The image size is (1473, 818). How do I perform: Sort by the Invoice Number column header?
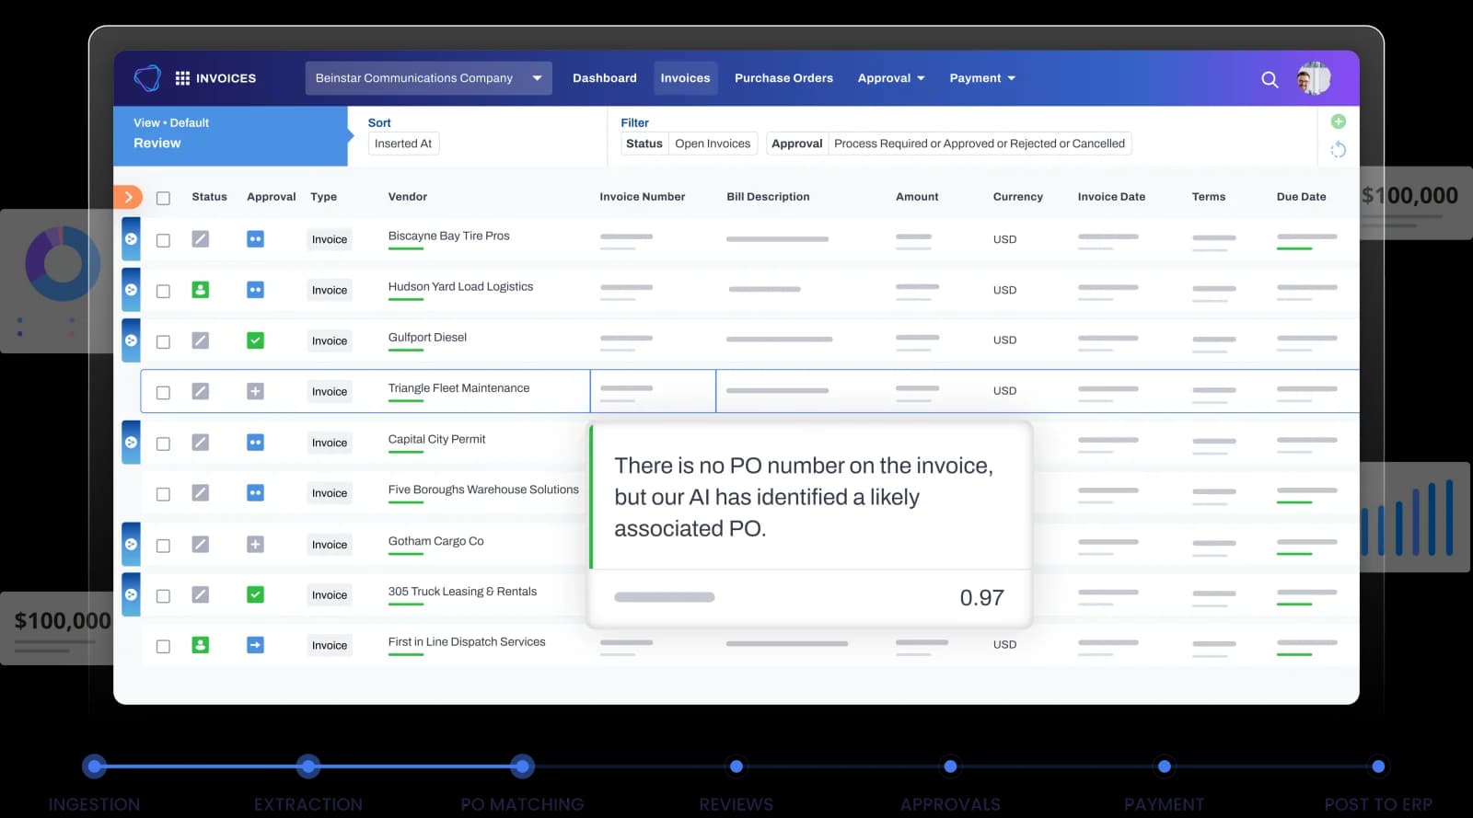(642, 197)
